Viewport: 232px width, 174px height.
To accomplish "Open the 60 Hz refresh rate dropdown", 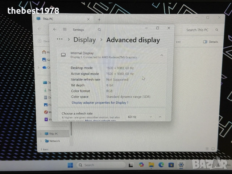I will [x=140, y=117].
